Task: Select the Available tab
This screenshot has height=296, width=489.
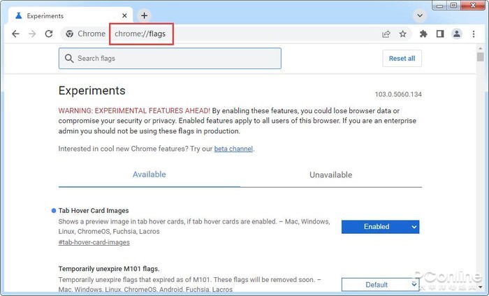Action: (x=149, y=175)
